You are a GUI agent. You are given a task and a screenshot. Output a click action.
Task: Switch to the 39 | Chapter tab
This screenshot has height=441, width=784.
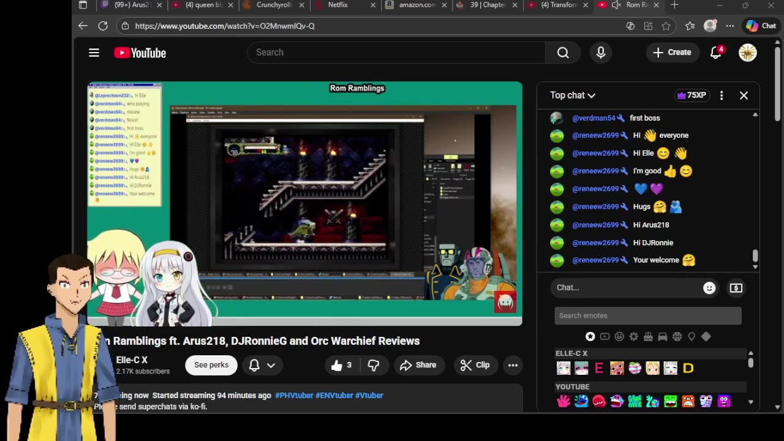click(x=488, y=5)
